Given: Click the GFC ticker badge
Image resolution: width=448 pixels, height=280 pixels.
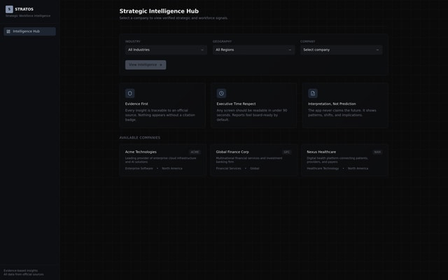Looking at the screenshot, I should (286, 152).
